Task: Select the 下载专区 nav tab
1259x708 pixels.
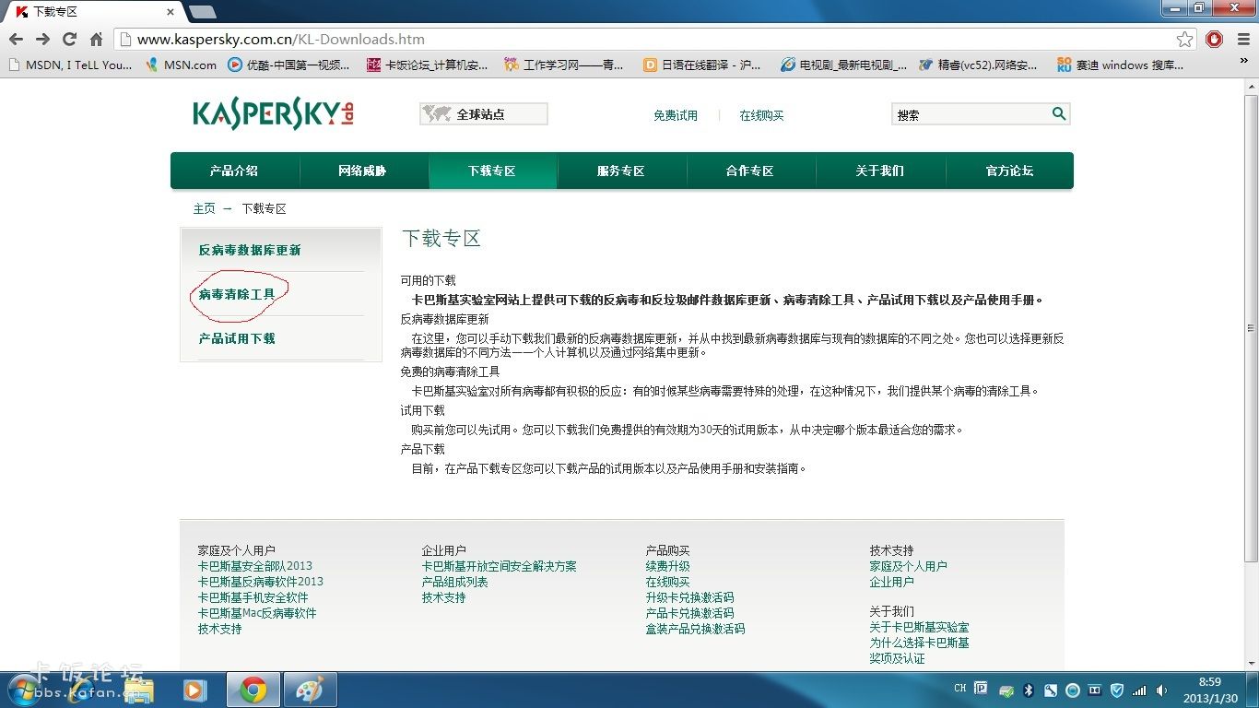Action: point(493,171)
